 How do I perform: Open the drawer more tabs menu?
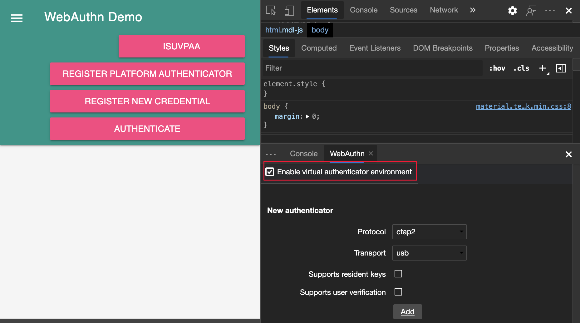(271, 153)
